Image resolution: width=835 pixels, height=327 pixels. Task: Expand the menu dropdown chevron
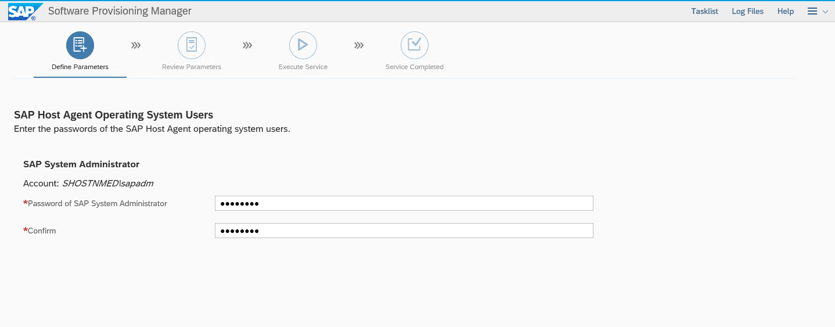pos(825,12)
